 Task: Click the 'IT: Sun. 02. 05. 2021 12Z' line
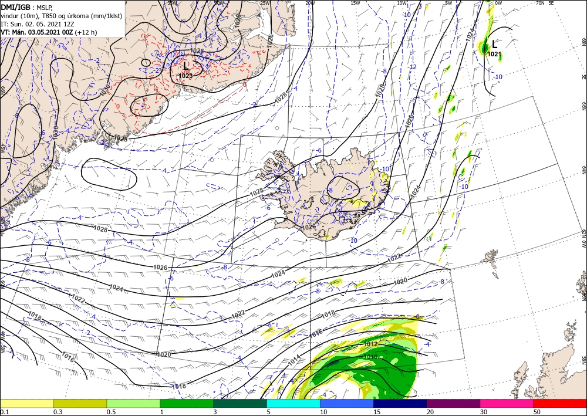pyautogui.click(x=36, y=23)
